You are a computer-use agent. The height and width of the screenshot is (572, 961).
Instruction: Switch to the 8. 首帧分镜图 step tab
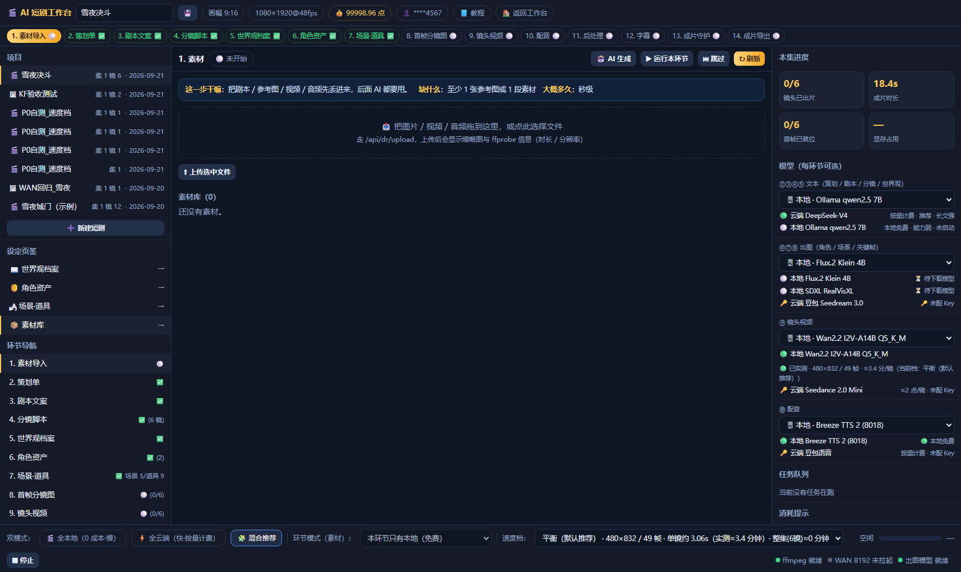(x=431, y=36)
